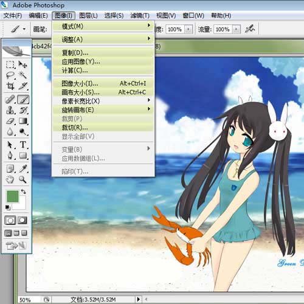
Task: Click the 流量 100% value field
Action: [x=223, y=29]
